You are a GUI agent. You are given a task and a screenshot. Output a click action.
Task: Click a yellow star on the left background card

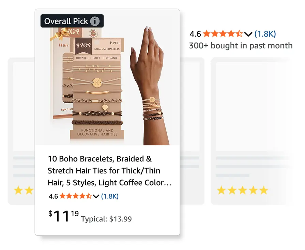18,190
